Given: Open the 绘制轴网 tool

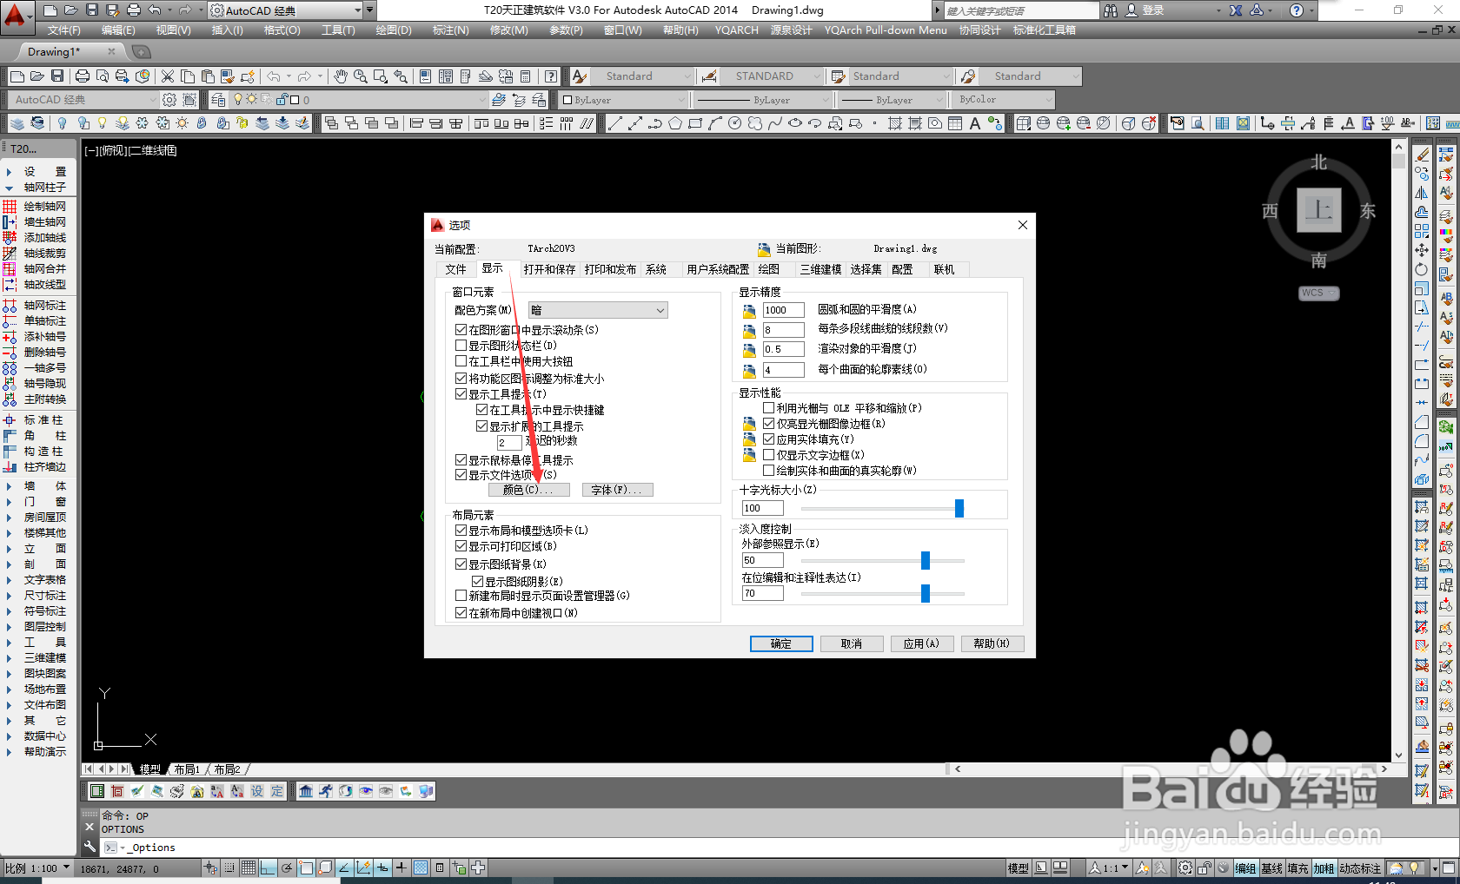Looking at the screenshot, I should click(x=36, y=207).
